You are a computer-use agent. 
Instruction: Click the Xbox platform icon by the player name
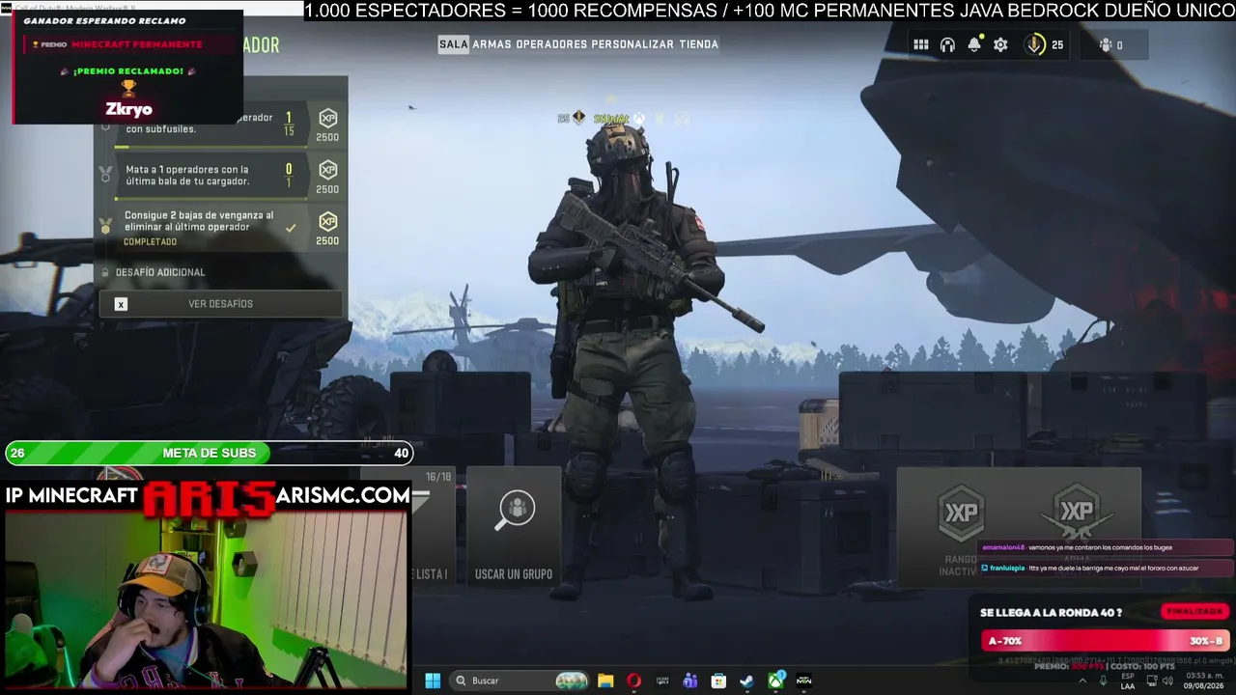point(638,118)
